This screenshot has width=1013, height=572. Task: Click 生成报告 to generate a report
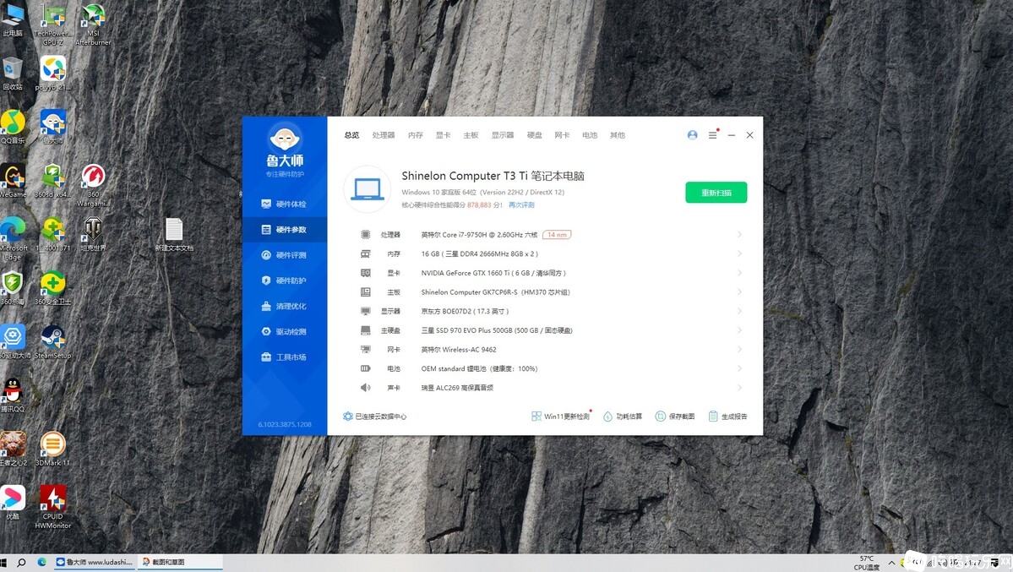(x=727, y=417)
